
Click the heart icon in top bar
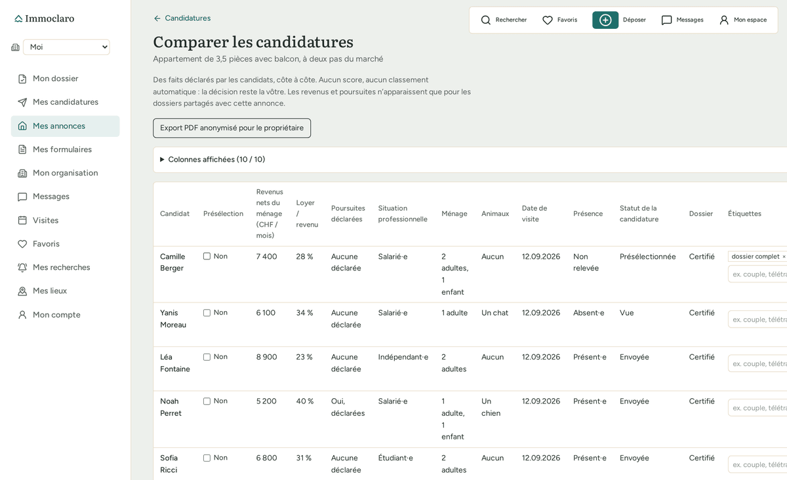548,20
